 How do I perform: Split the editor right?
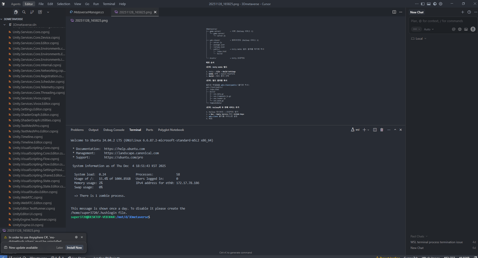click(x=394, y=12)
